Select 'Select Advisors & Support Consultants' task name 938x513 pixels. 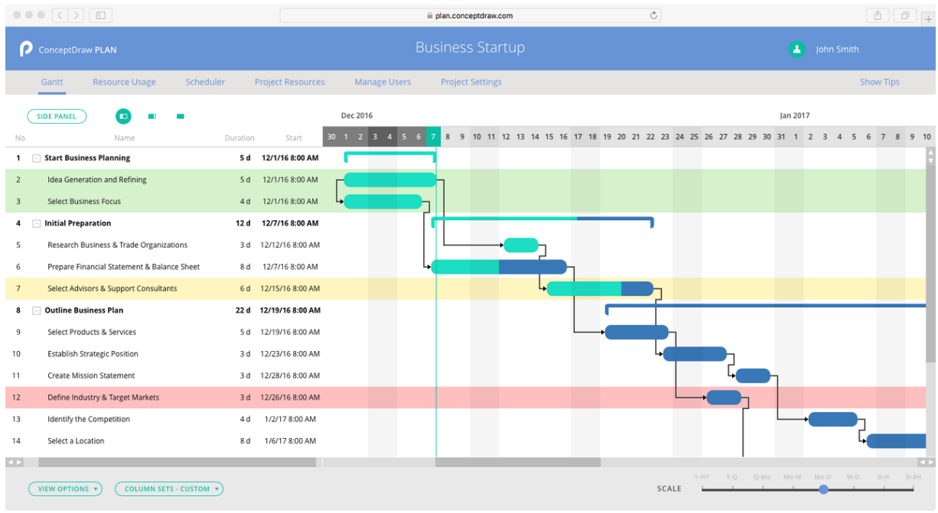click(112, 289)
